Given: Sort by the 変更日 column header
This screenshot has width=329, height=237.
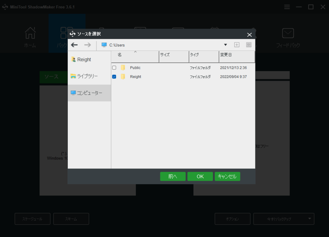Looking at the screenshot, I should coord(237,55).
